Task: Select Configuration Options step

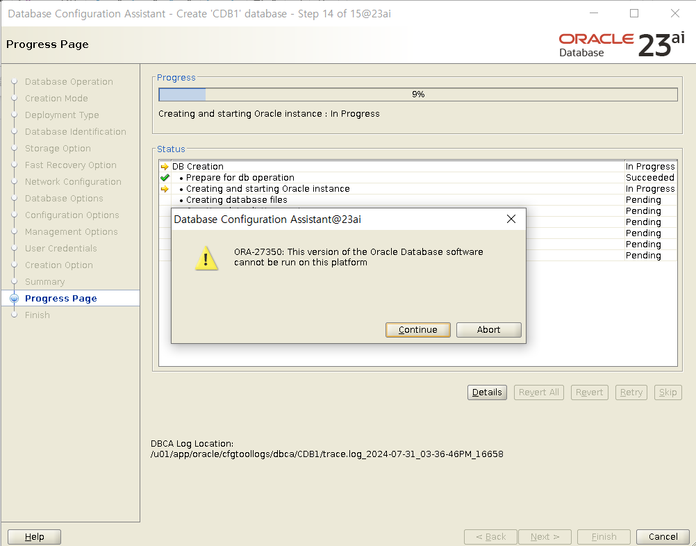Action: (72, 215)
